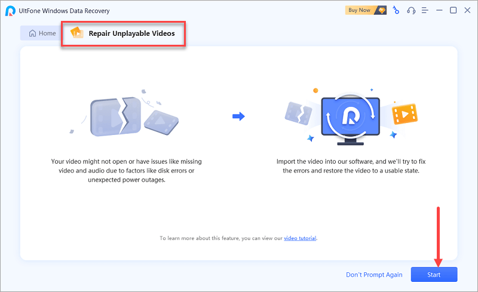Click the text "the errors and restore the video"

tap(326, 171)
